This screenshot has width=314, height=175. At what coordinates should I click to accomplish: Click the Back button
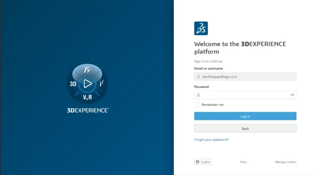coord(245,128)
